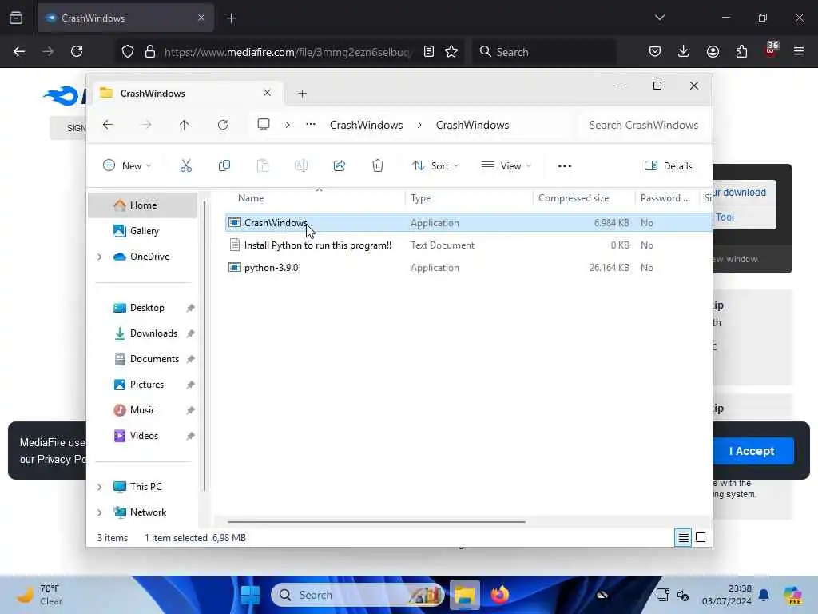Open Gallery in the navigation pane
818x614 pixels.
point(142,231)
